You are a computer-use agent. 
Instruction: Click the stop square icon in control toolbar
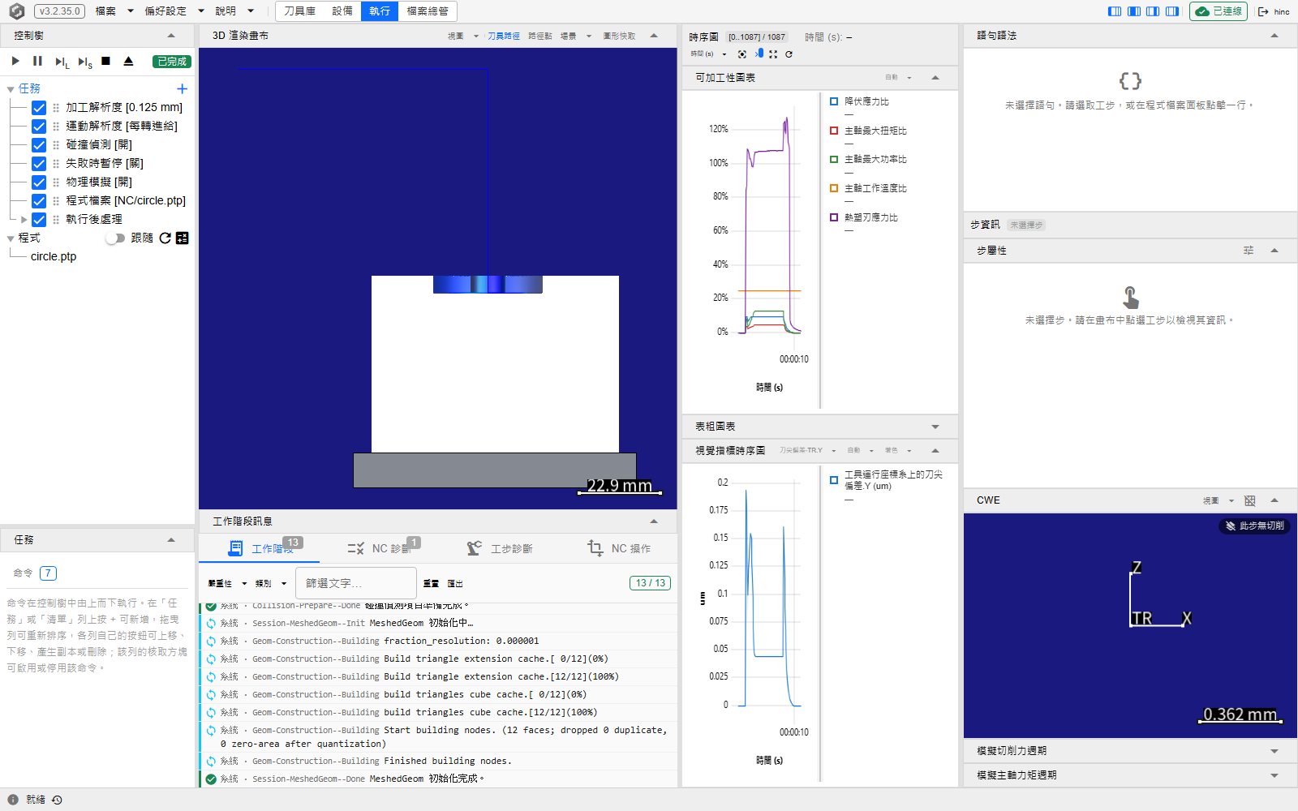click(x=105, y=61)
